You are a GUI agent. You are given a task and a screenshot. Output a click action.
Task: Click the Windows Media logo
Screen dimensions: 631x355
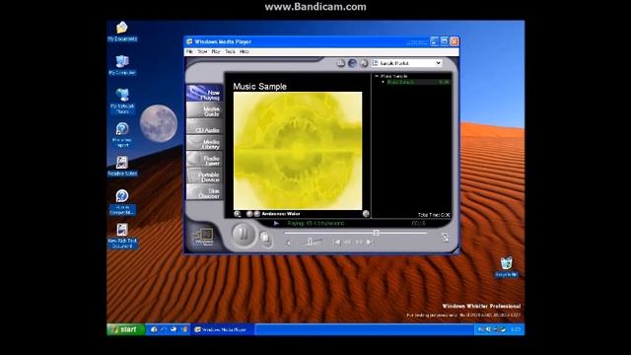coord(203,237)
